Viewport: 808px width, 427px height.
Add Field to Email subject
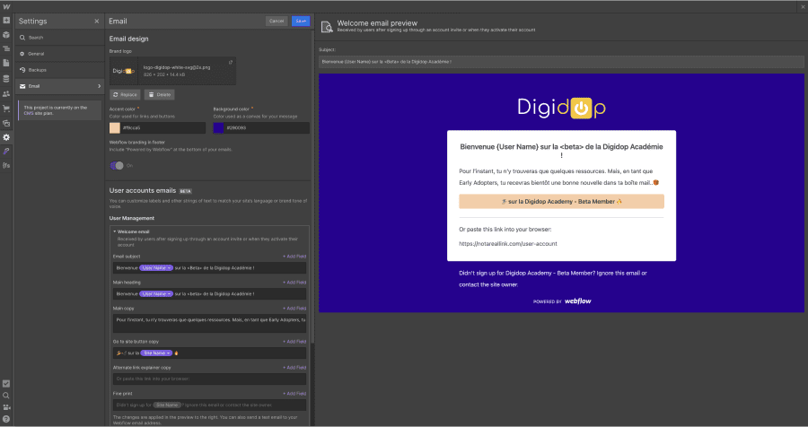click(x=294, y=257)
